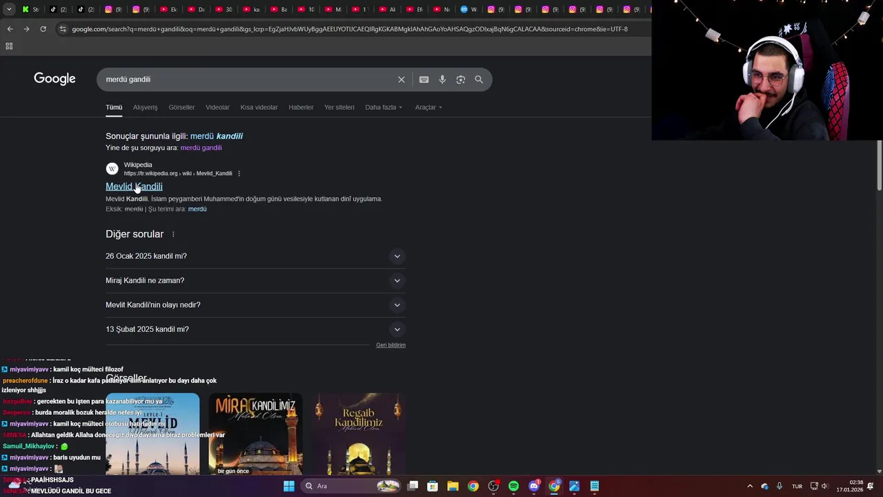Open the 'Daha fazla' search filter dropdown
Image resolution: width=883 pixels, height=497 pixels.
click(x=384, y=107)
